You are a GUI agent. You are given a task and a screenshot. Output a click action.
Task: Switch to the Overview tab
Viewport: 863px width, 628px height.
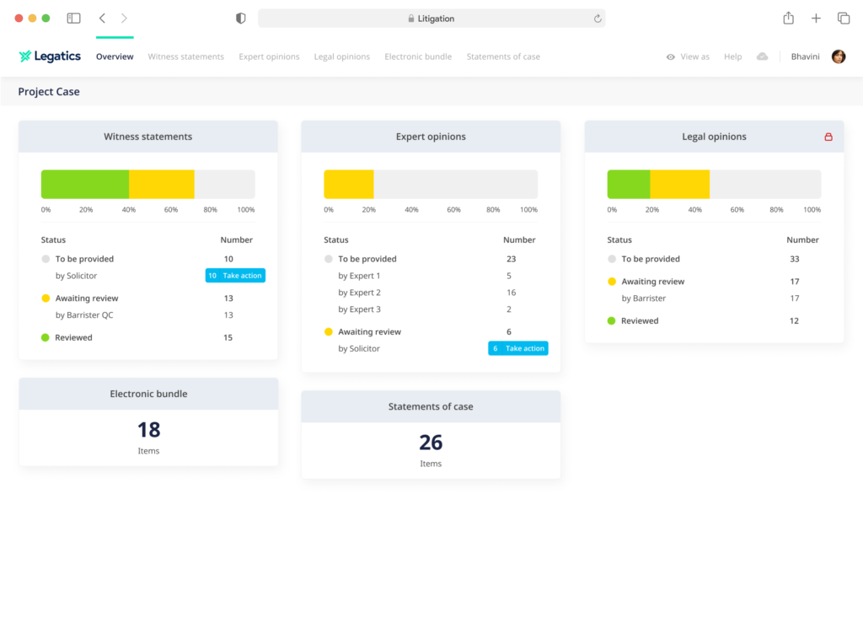115,56
